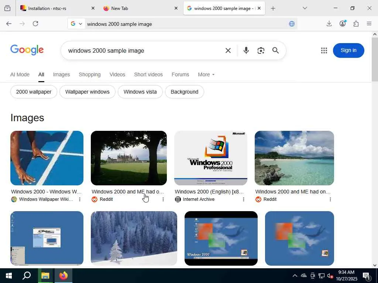Viewport: 378px width, 283px height.
Task: Open the Windows Start menu
Action: click(x=9, y=276)
